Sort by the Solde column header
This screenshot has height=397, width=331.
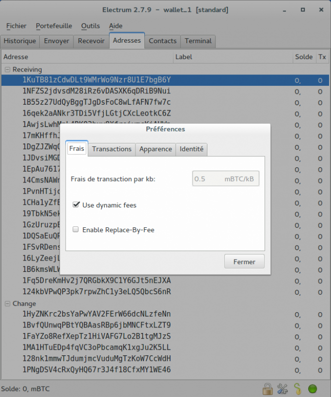click(x=304, y=57)
